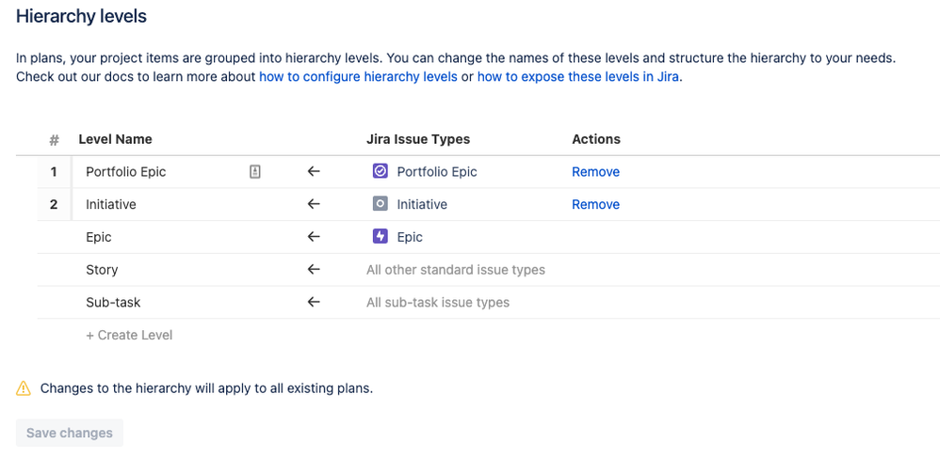This screenshot has height=473, width=940.
Task: Click the Hierarchy levels heading
Action: (x=81, y=16)
